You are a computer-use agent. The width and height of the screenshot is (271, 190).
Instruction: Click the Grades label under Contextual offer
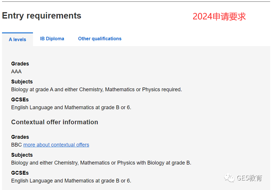pos(20,137)
